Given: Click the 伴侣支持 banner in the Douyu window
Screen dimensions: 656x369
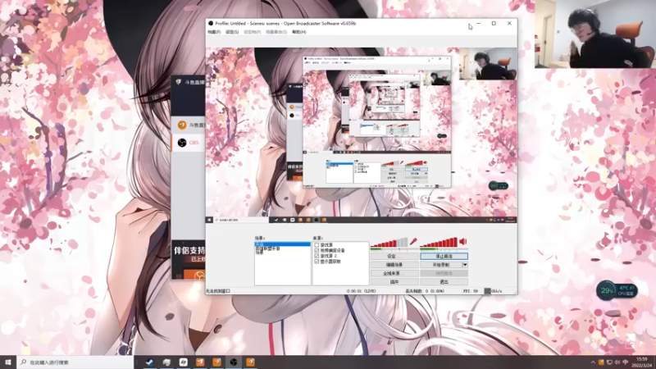Looking at the screenshot, I should pos(189,259).
